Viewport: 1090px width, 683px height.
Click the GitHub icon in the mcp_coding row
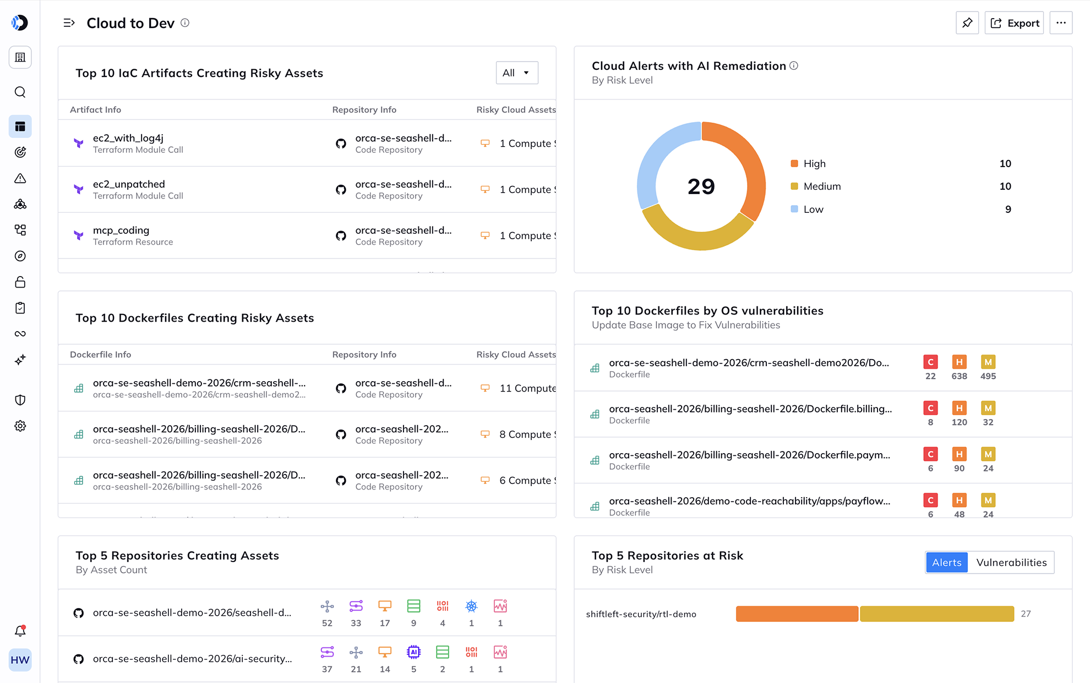click(x=341, y=236)
